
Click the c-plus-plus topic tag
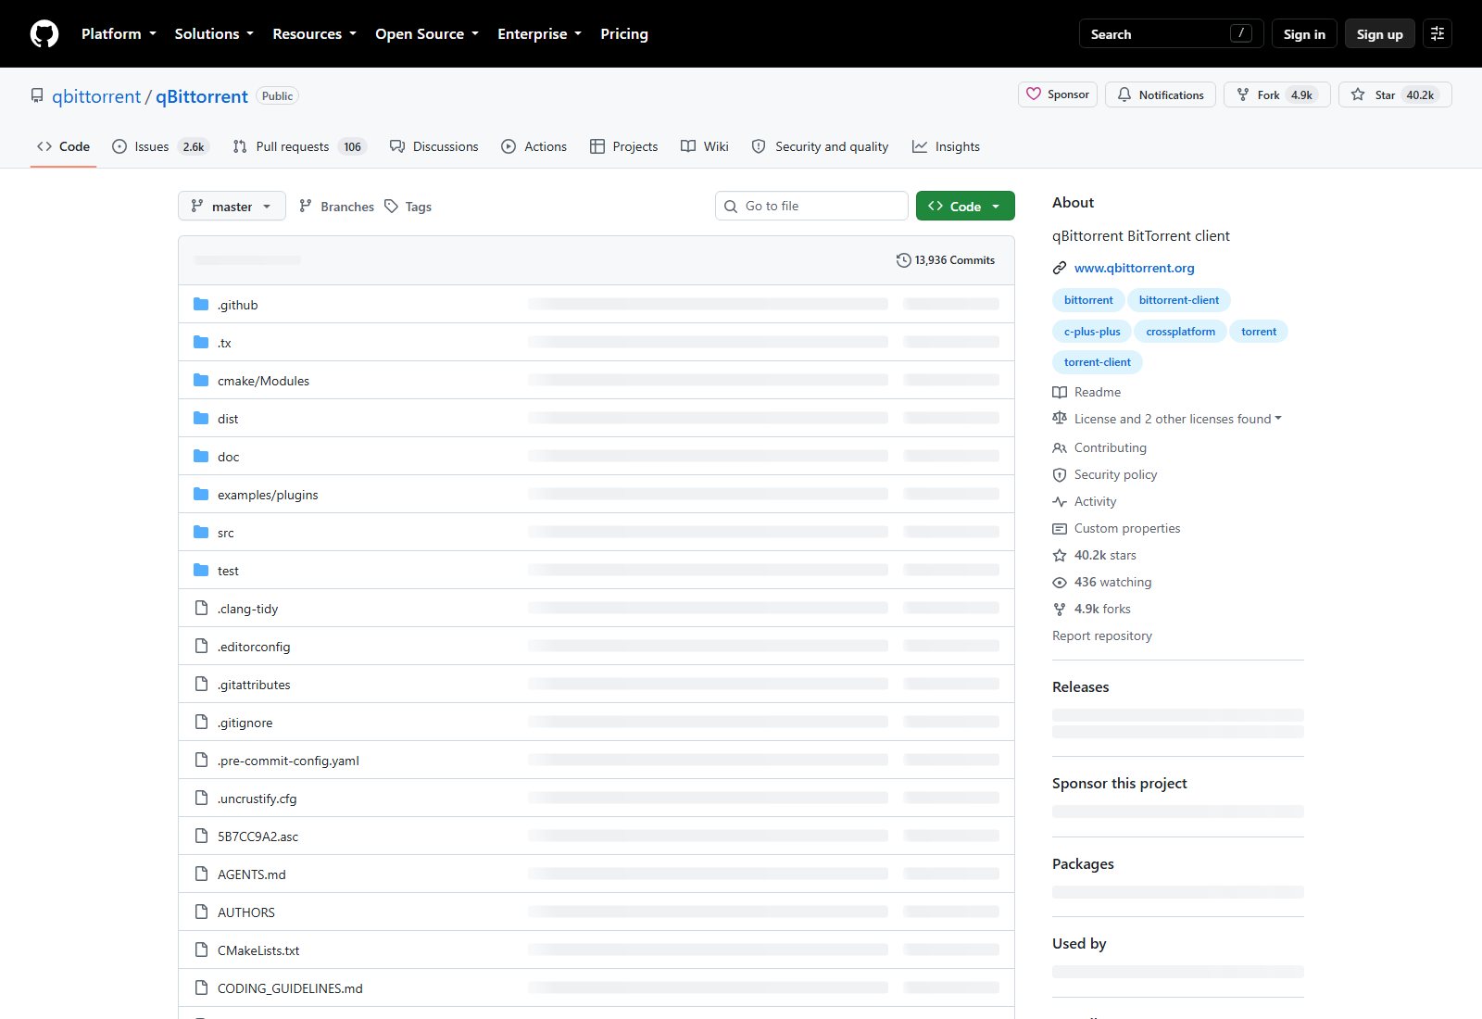point(1092,332)
